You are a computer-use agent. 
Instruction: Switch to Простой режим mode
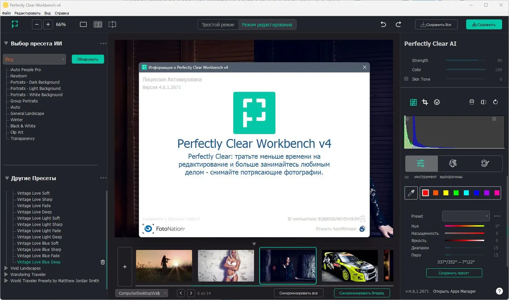pos(217,24)
